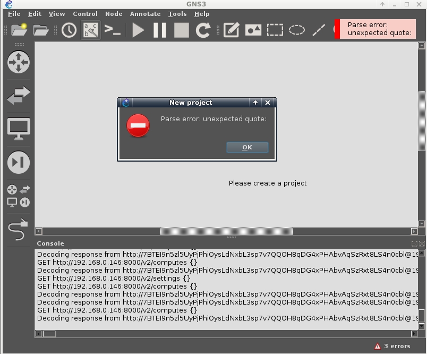This screenshot has width=427, height=354.
Task: Click OK in New project dialog
Action: (247, 147)
